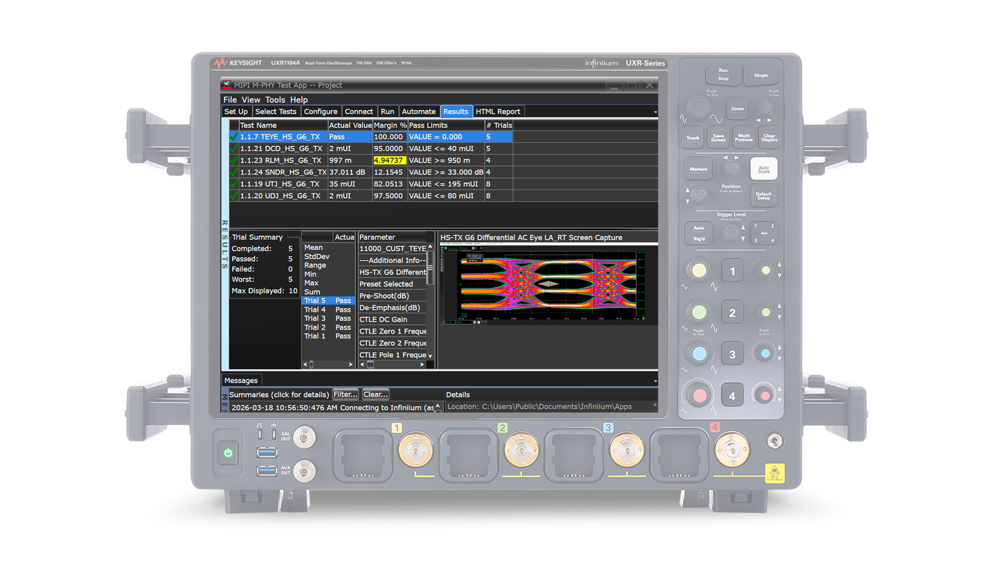This screenshot has width=997, height=561.
Task: Click Parameter list scroll-down arrow
Action: pyautogui.click(x=430, y=355)
